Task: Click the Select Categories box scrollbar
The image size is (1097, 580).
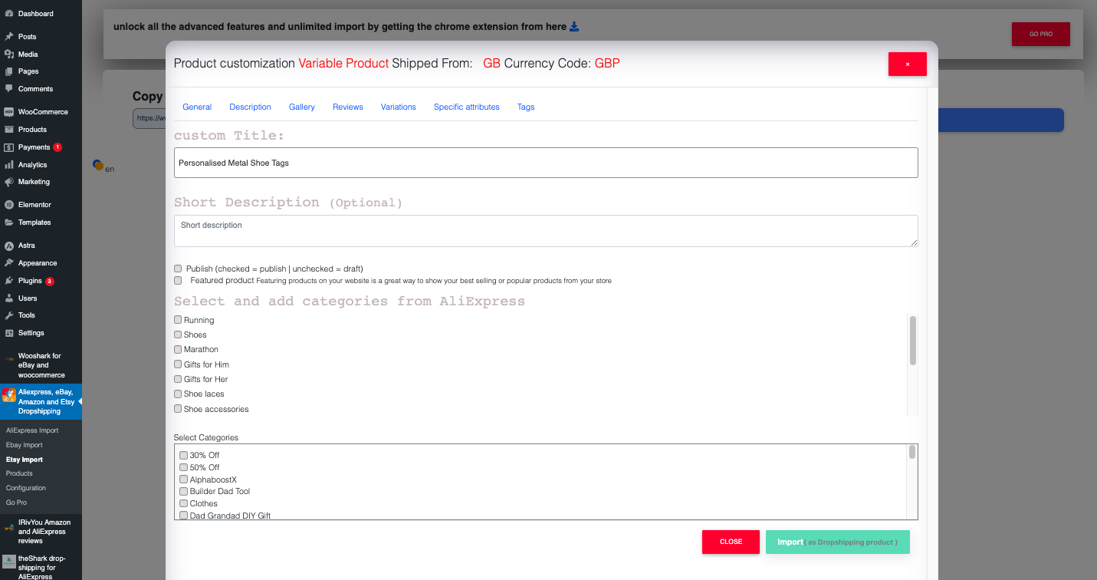Action: [x=912, y=452]
